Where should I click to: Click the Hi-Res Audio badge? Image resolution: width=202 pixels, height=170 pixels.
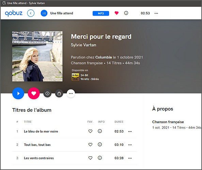point(75,77)
